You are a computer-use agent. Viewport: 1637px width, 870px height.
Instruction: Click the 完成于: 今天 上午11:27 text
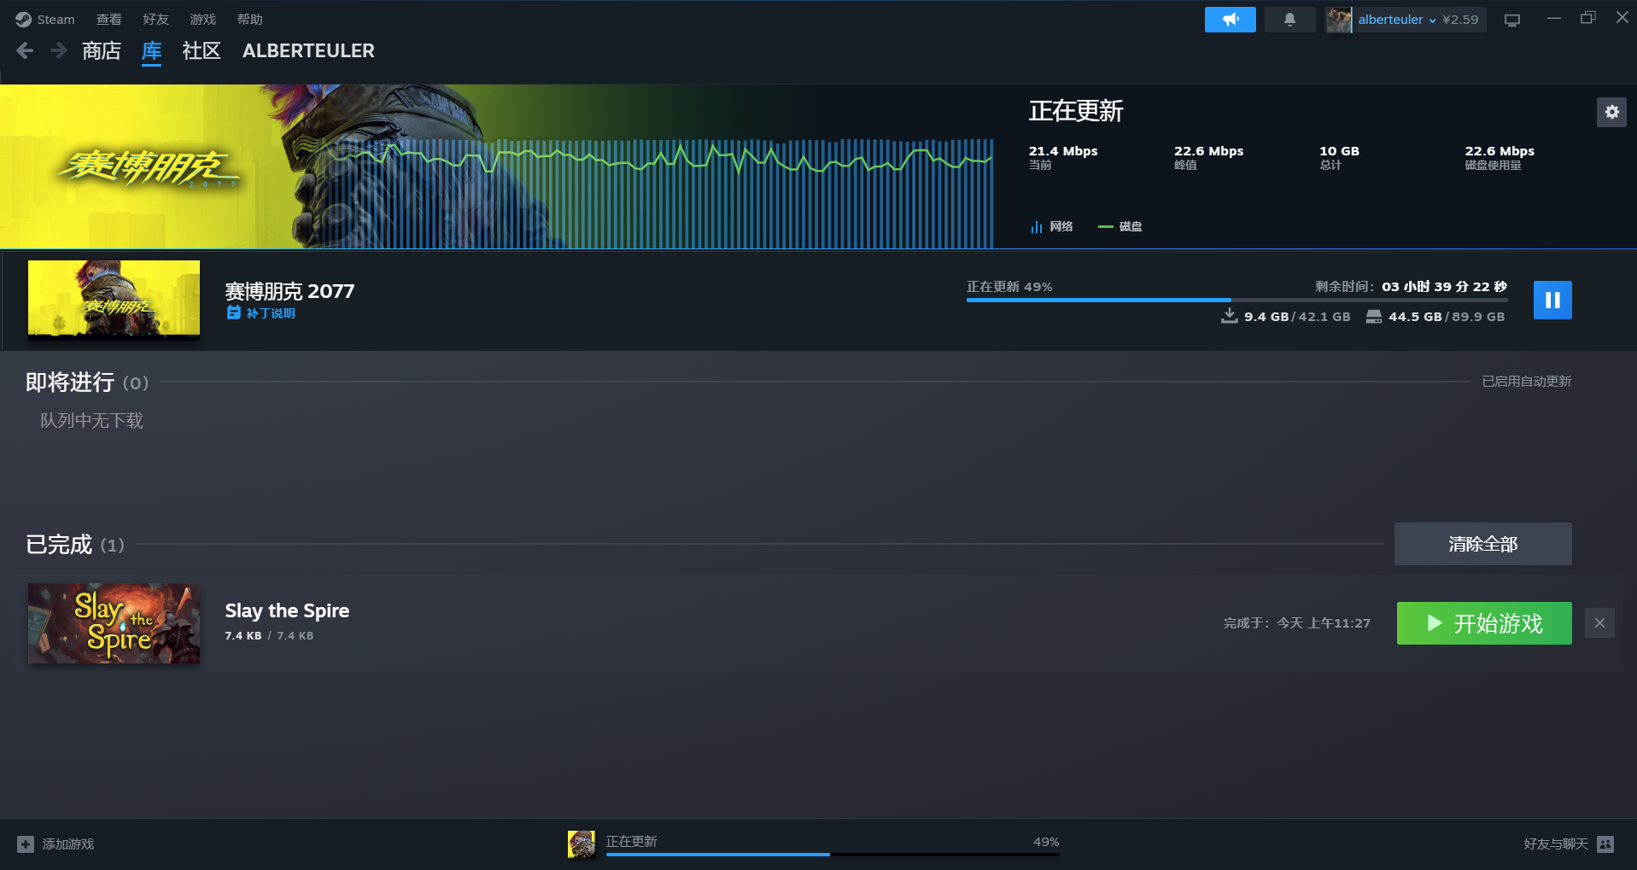(x=1296, y=623)
